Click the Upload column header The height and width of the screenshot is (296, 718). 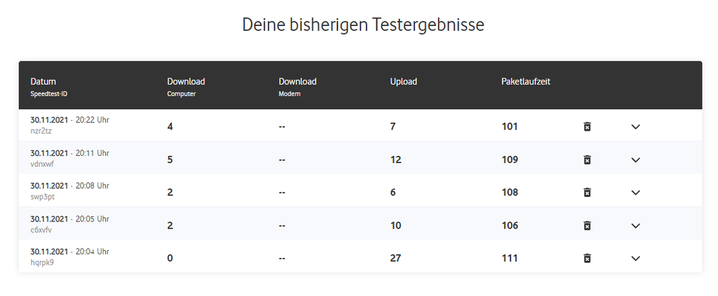(404, 82)
